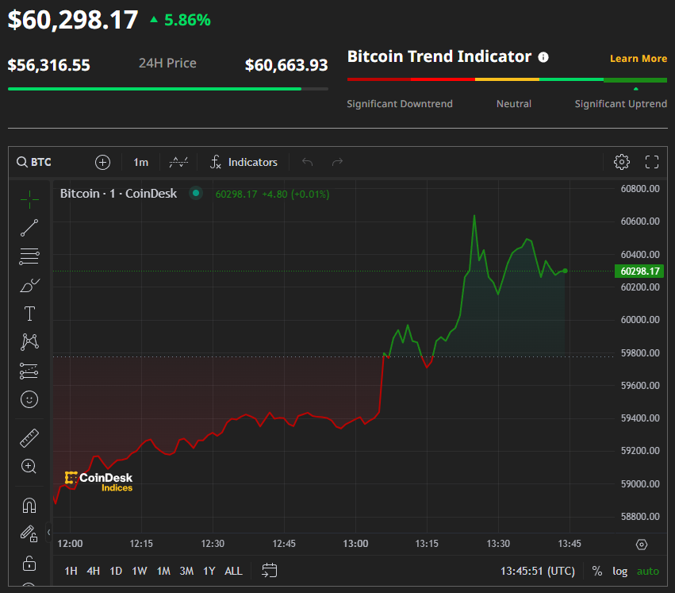This screenshot has width=675, height=593.
Task: Open chart settings gear
Action: pos(622,162)
